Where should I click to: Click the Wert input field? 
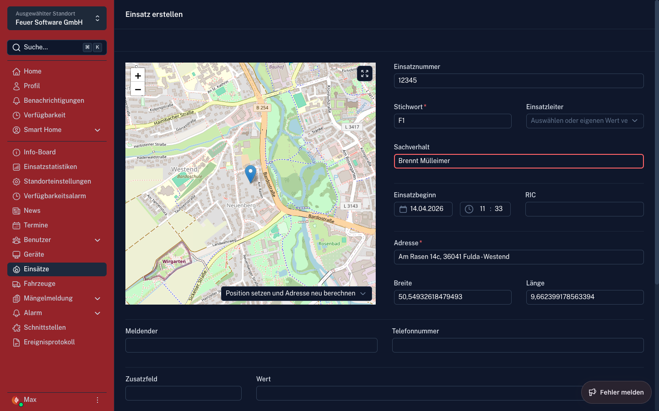tap(450, 393)
